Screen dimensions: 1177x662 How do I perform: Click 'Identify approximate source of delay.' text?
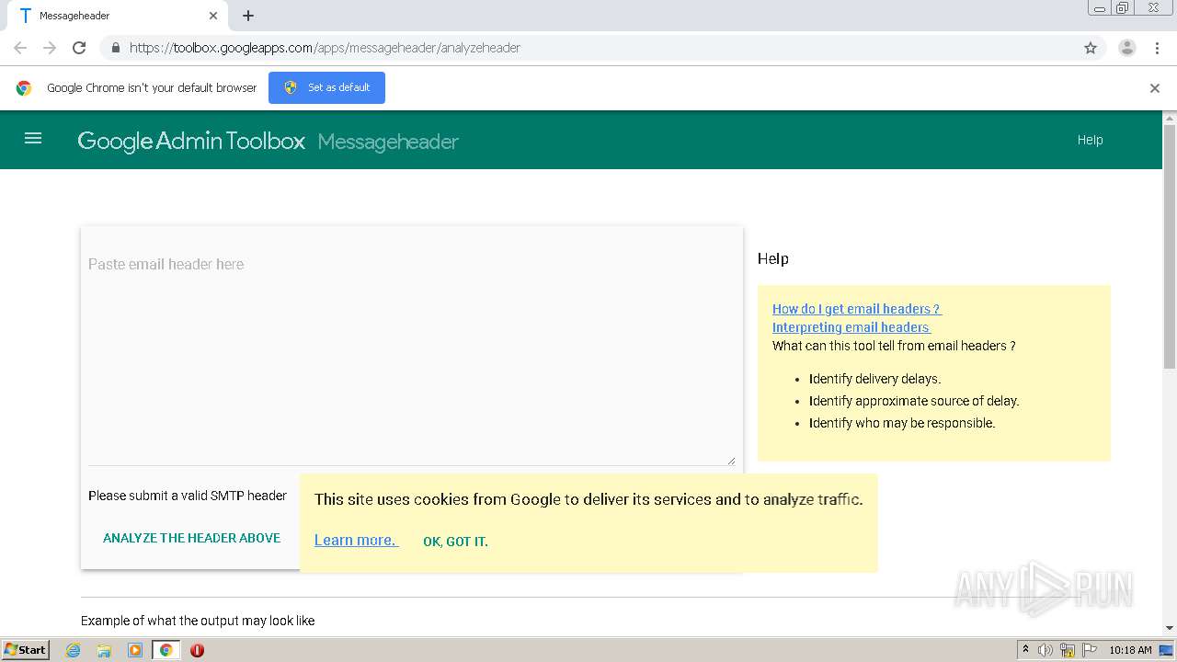point(914,401)
